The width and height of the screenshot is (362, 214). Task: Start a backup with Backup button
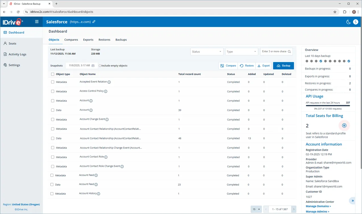pyautogui.click(x=283, y=66)
